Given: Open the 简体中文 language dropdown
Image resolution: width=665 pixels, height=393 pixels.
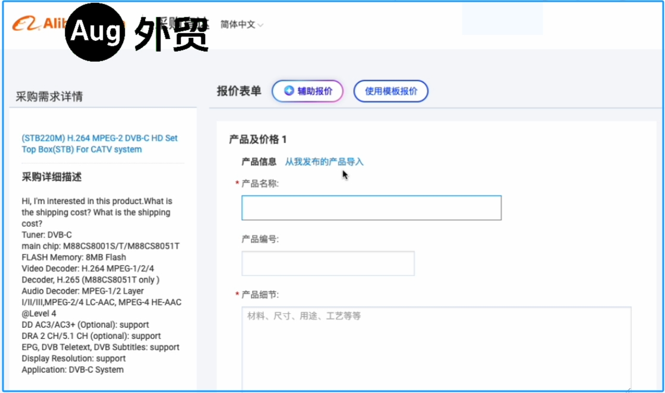Looking at the screenshot, I should tap(242, 24).
